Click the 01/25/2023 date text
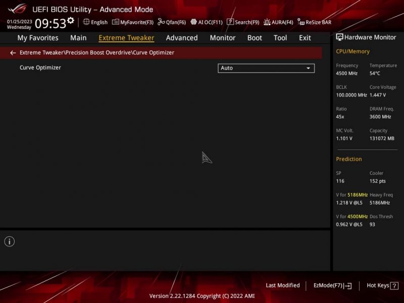This screenshot has width=404, height=303. click(20, 21)
